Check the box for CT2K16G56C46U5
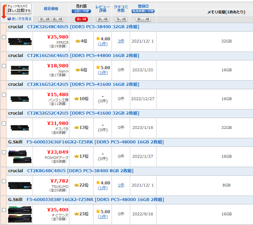This screenshot has width=253, height=225. (x=4, y=66)
